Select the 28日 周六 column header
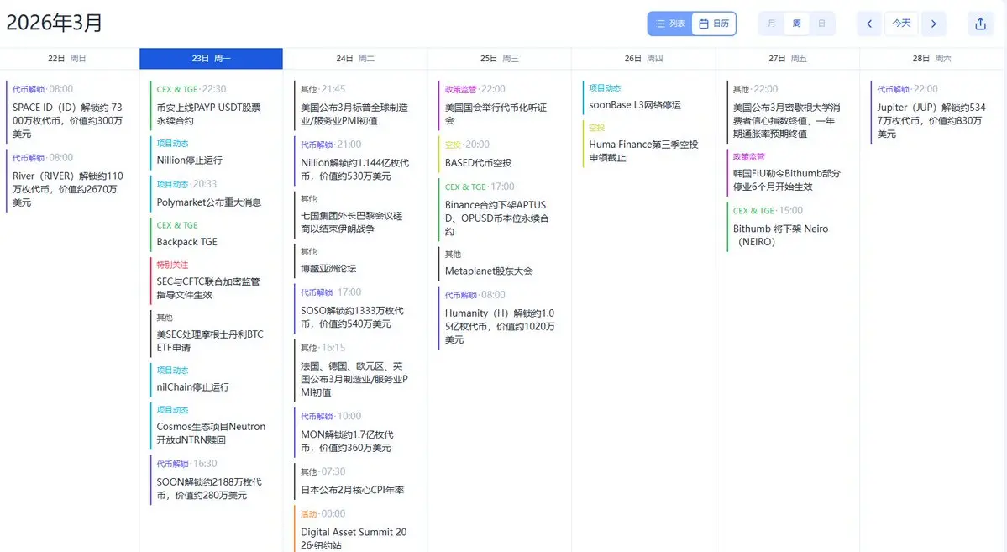 coord(931,59)
